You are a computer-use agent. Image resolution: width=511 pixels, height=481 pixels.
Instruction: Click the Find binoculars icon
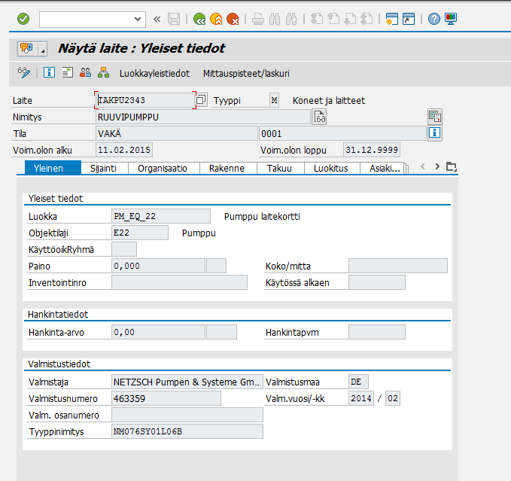click(x=275, y=20)
